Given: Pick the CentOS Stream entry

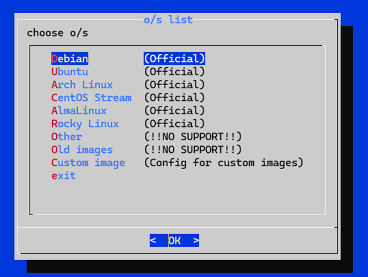Looking at the screenshot, I should click(92, 98).
